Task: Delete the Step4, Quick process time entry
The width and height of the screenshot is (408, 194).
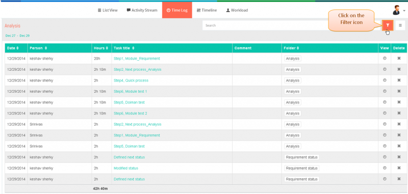Action: 399,80
